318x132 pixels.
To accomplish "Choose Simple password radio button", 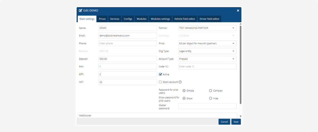I will pos(184,91).
